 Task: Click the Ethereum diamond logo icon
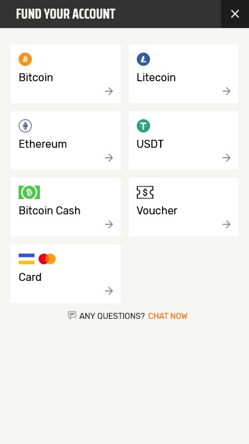tap(25, 126)
